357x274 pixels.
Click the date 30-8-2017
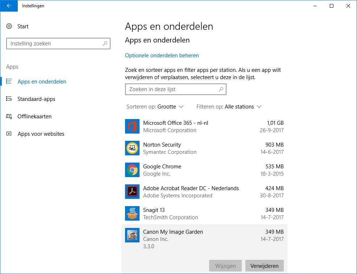[272, 196]
